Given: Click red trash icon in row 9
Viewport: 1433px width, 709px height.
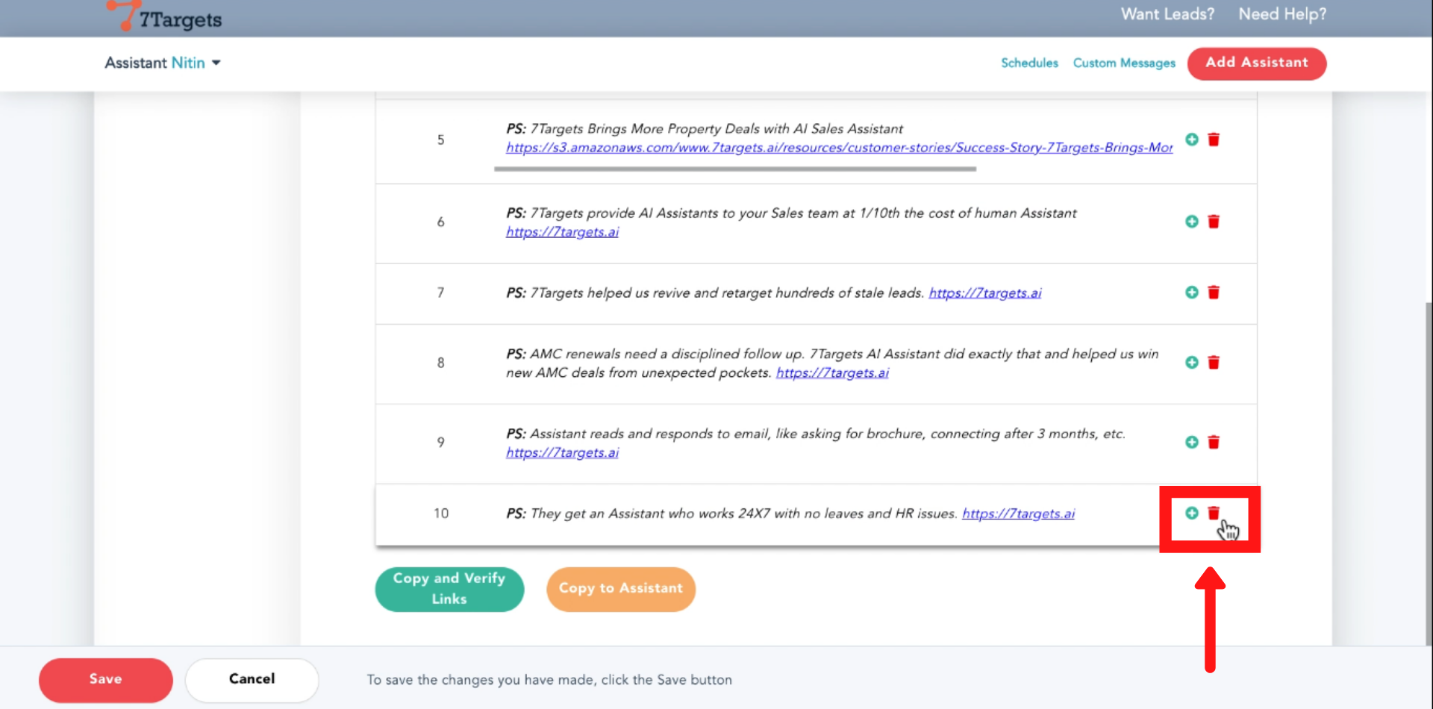Looking at the screenshot, I should pyautogui.click(x=1214, y=443).
